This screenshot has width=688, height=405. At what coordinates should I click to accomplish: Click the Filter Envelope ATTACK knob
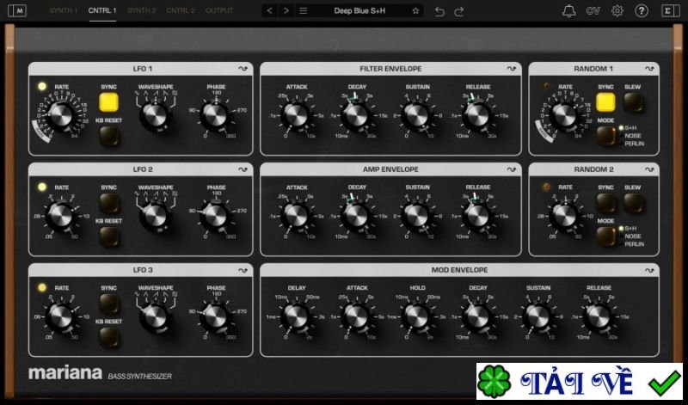[297, 115]
